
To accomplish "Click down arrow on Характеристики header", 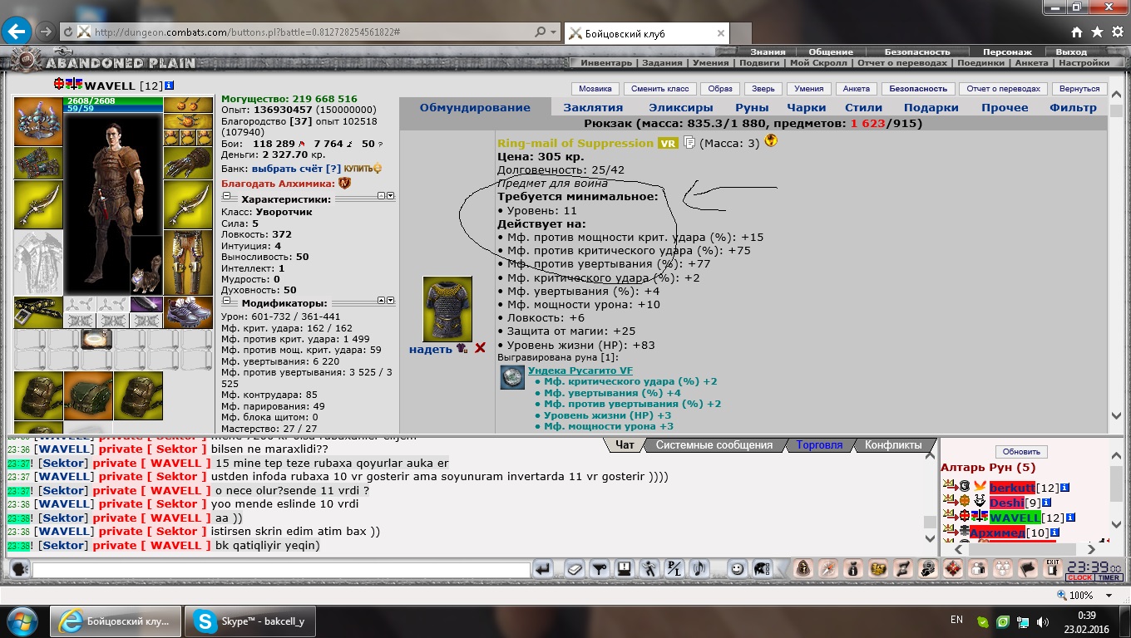I will tap(391, 196).
